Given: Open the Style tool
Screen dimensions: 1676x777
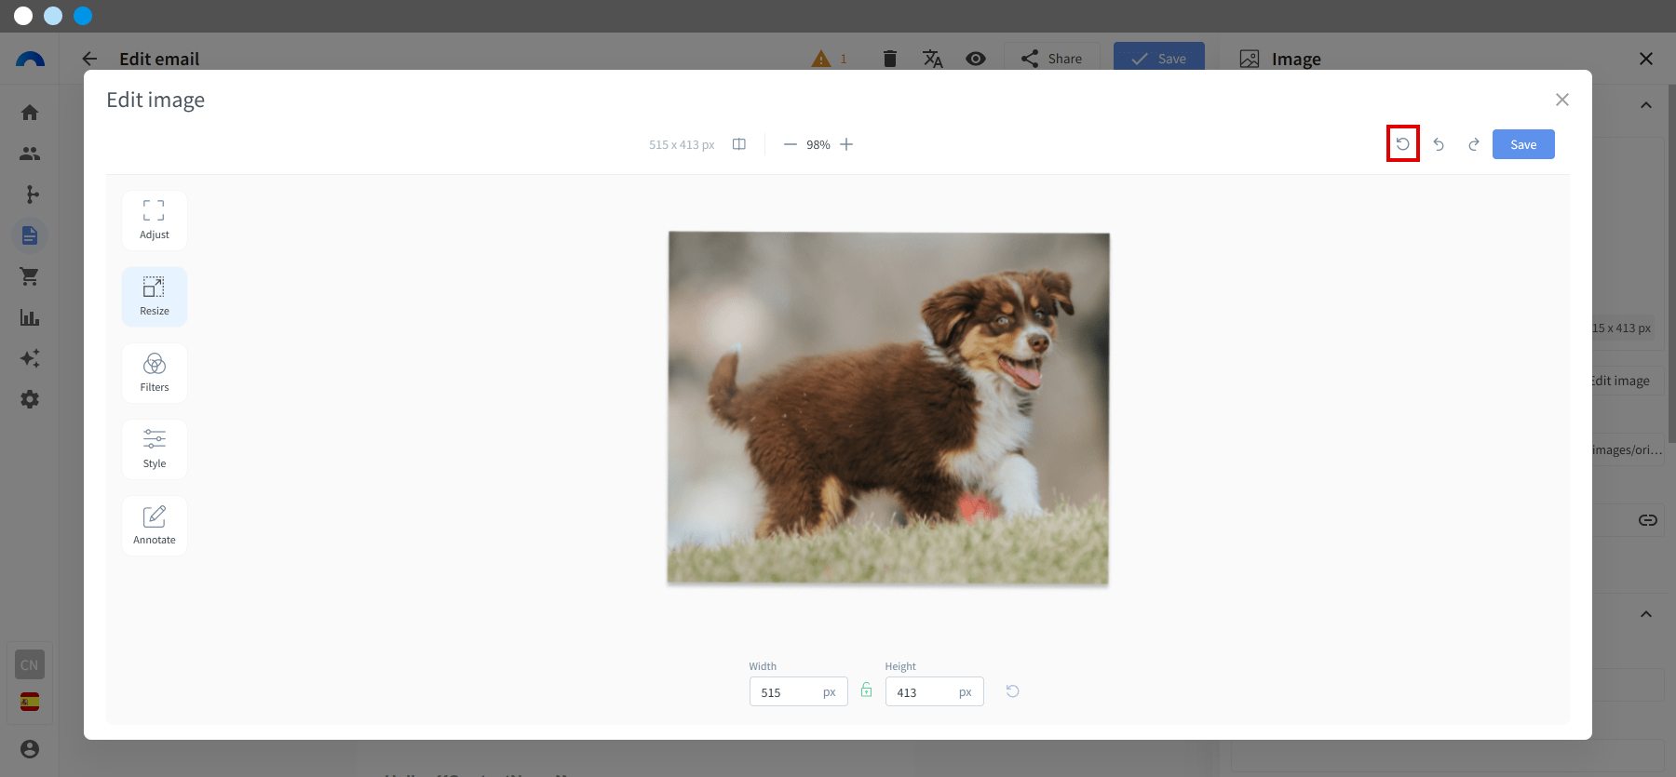Looking at the screenshot, I should point(155,449).
